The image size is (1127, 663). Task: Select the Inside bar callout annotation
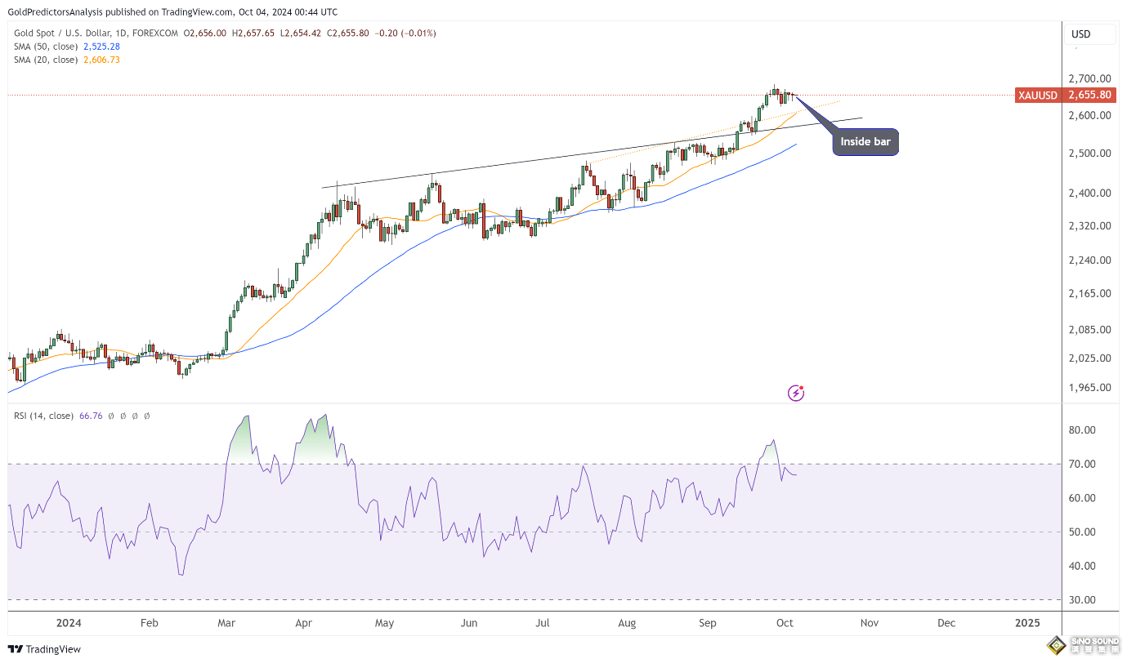coord(865,142)
